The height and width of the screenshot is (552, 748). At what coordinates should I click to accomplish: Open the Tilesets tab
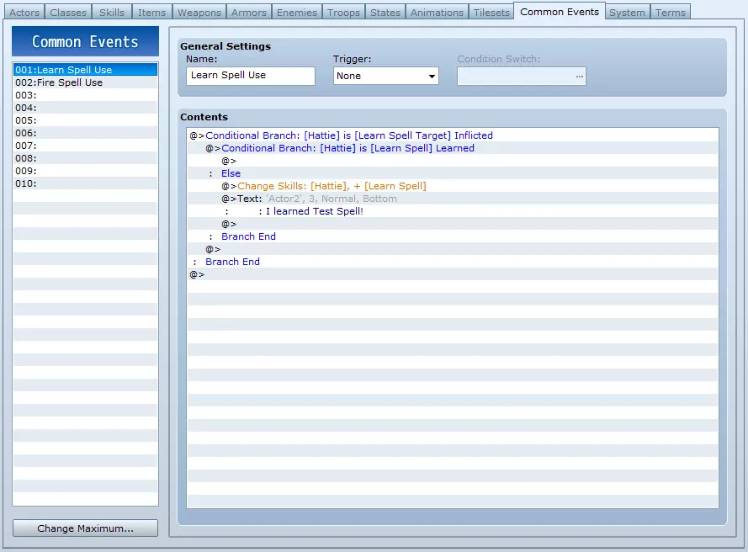click(x=491, y=13)
